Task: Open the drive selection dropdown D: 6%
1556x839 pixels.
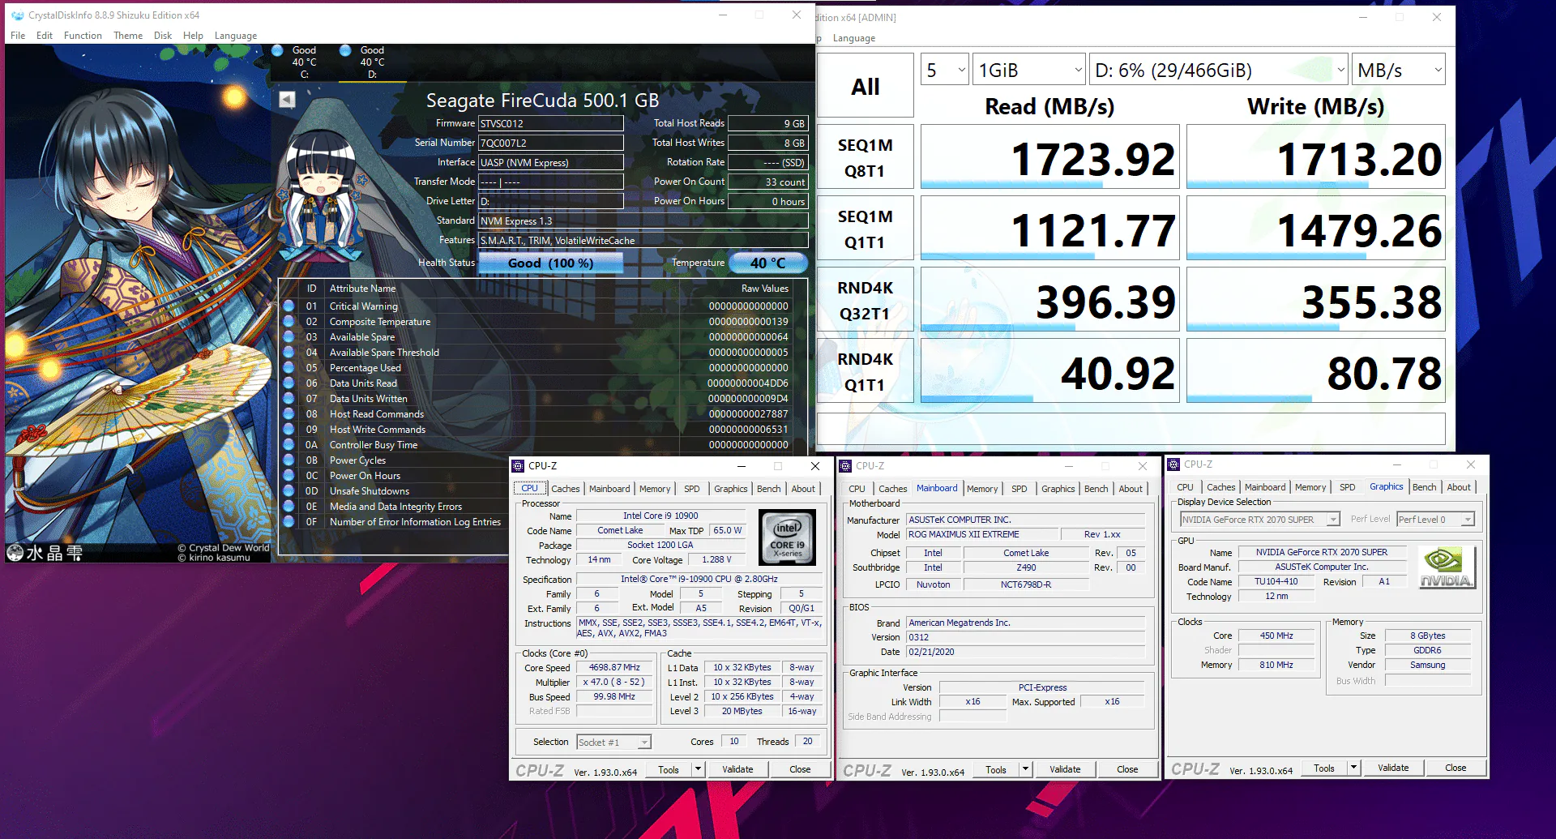Action: (x=1220, y=71)
